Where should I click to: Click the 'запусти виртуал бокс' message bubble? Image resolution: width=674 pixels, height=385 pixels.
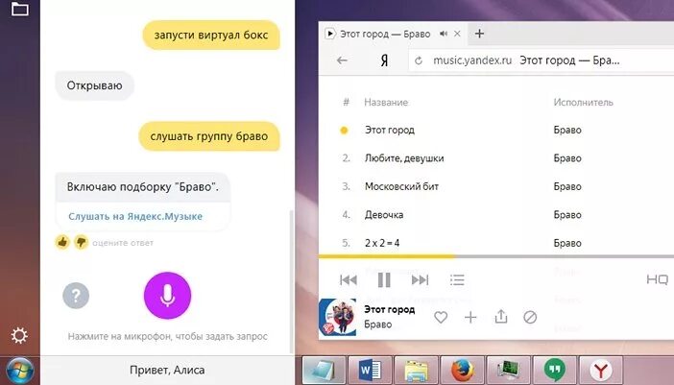coord(211,35)
